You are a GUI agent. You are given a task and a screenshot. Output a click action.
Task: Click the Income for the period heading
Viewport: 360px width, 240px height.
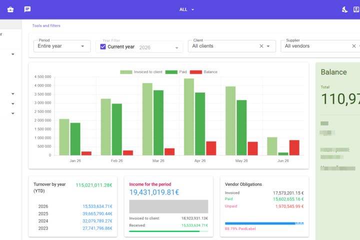pyautogui.click(x=150, y=184)
